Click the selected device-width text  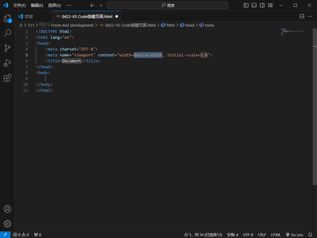[x=148, y=55]
